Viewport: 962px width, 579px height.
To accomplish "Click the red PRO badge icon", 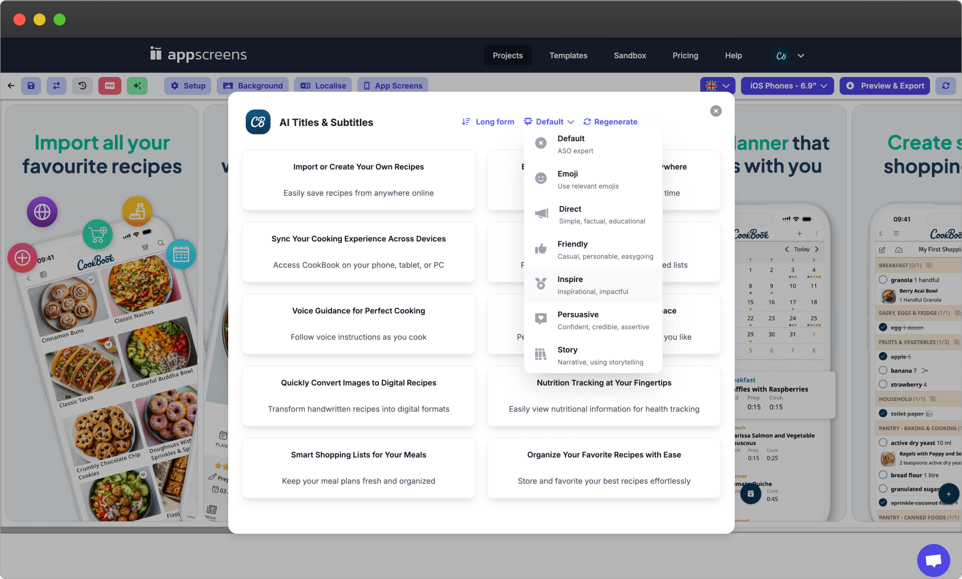I will click(x=110, y=85).
